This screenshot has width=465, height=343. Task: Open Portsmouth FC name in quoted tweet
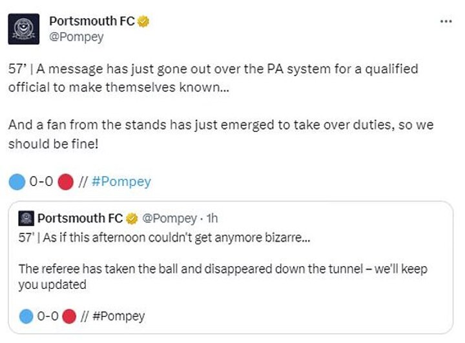click(79, 219)
